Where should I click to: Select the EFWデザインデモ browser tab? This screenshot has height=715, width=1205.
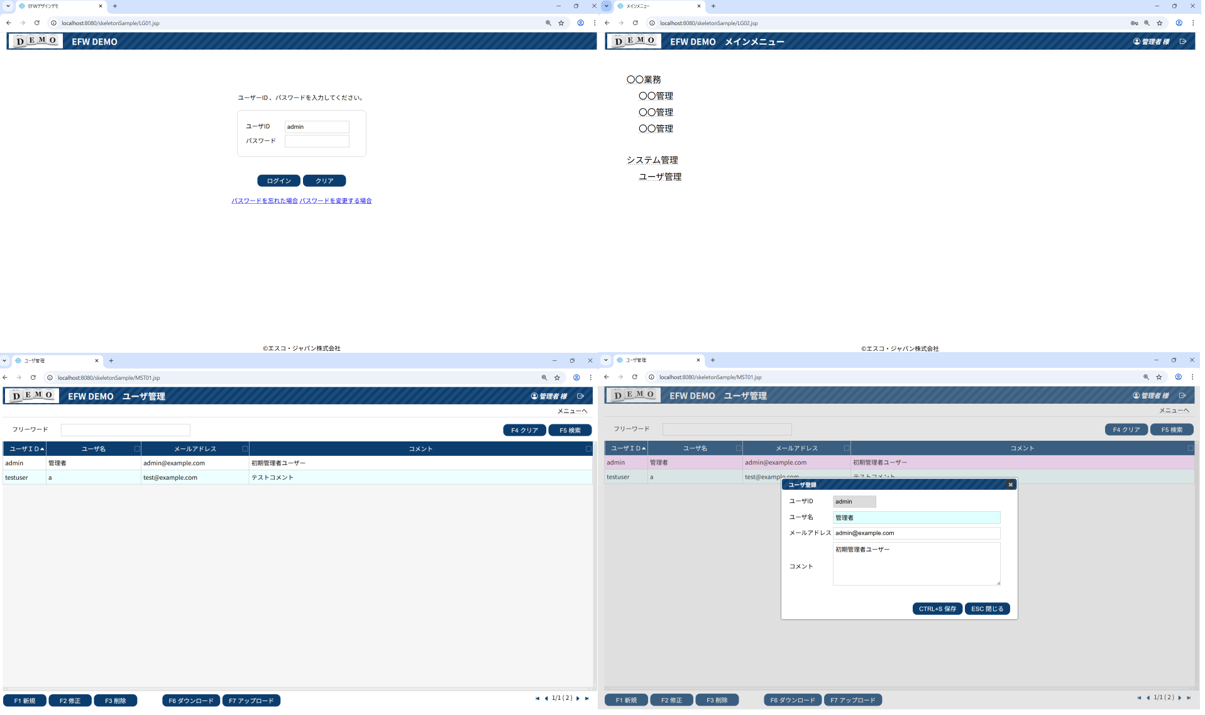[x=60, y=6]
